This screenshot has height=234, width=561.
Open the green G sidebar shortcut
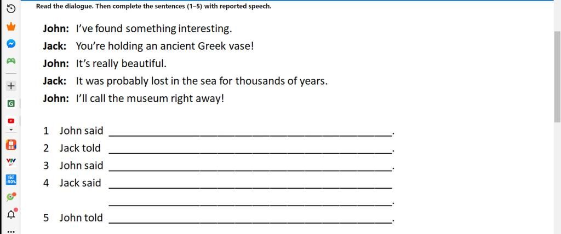pos(12,103)
